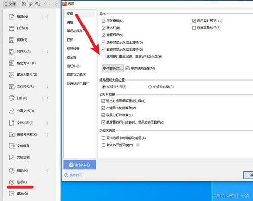The height and width of the screenshot is (201, 253).
Task: Toggle 右键单击快捷菜单(P) checkbox
Action: pyautogui.click(x=103, y=108)
